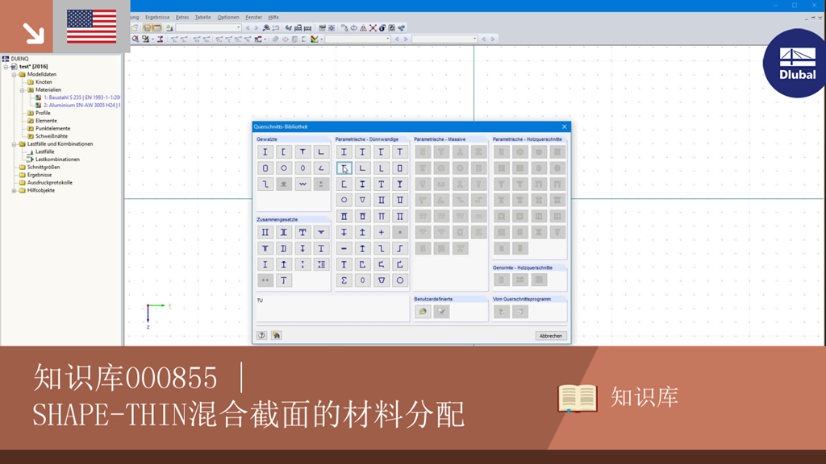Viewport: 826px width, 464px height.
Task: Select material 2: Aluminium EN-AW 3005 H24
Action: 81,106
